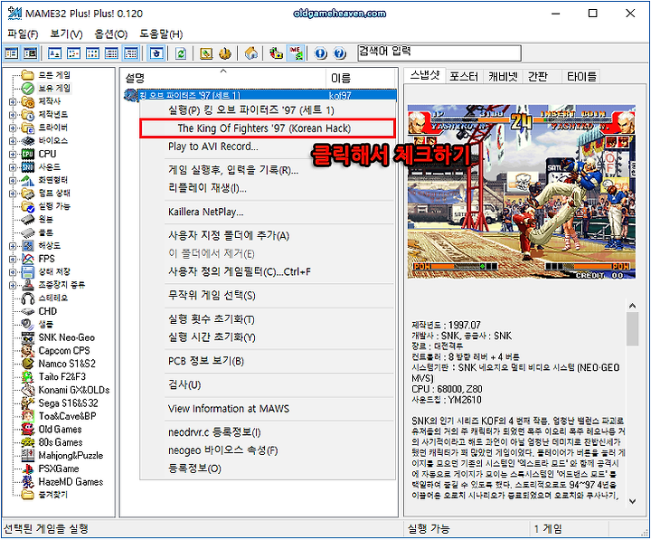Choose neogeo 바이오스 속성(F) entry
Viewport: 651px width, 540px height.
click(268, 450)
